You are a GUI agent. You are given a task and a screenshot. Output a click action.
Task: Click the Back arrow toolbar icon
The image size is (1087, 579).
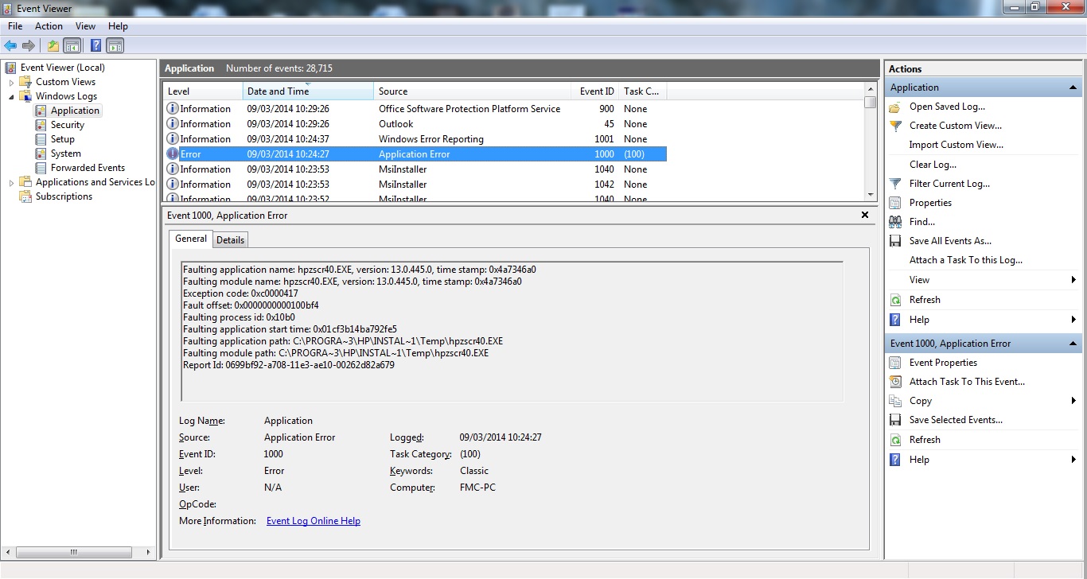click(10, 45)
